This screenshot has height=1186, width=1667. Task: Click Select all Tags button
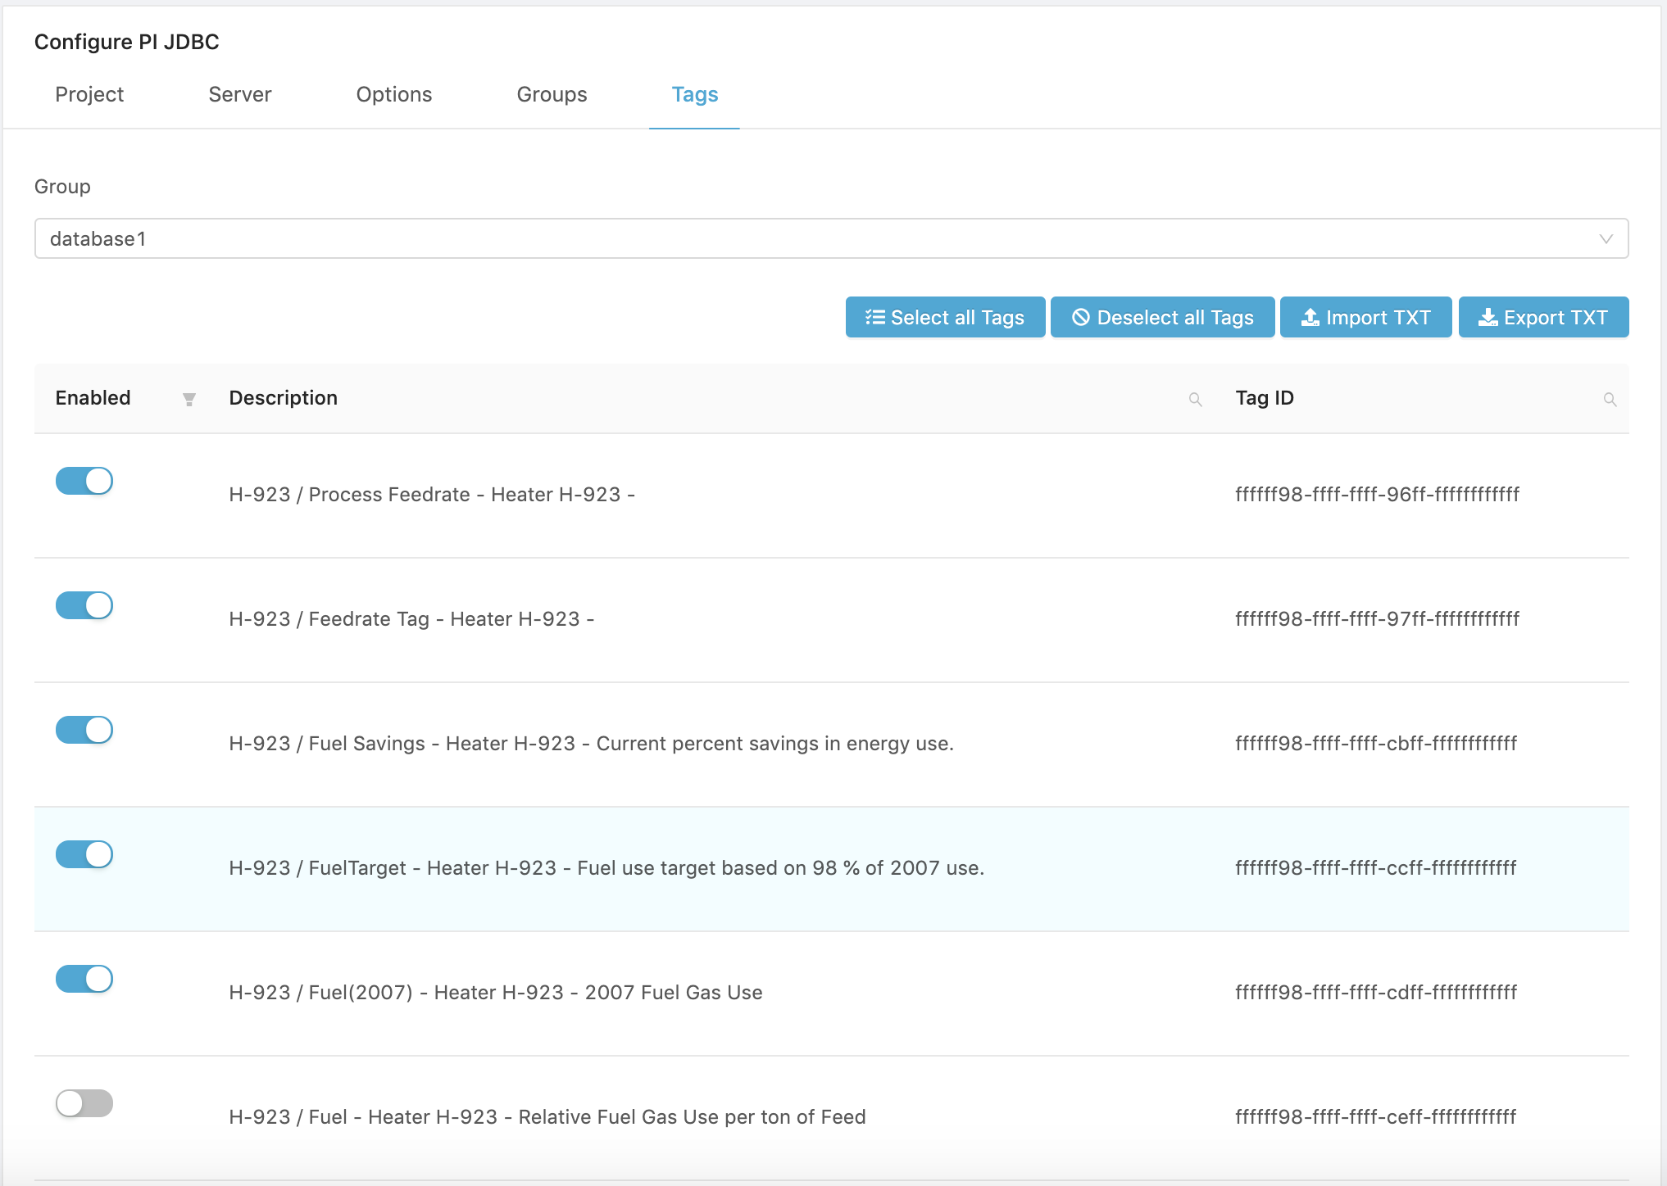[947, 317]
